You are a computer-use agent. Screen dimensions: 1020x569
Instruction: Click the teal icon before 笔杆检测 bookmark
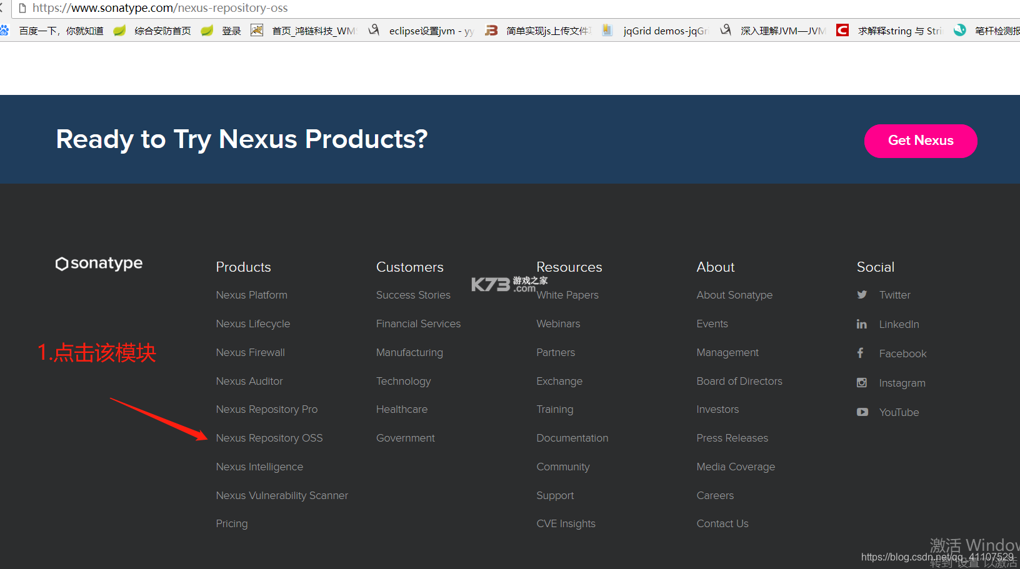coord(960,30)
